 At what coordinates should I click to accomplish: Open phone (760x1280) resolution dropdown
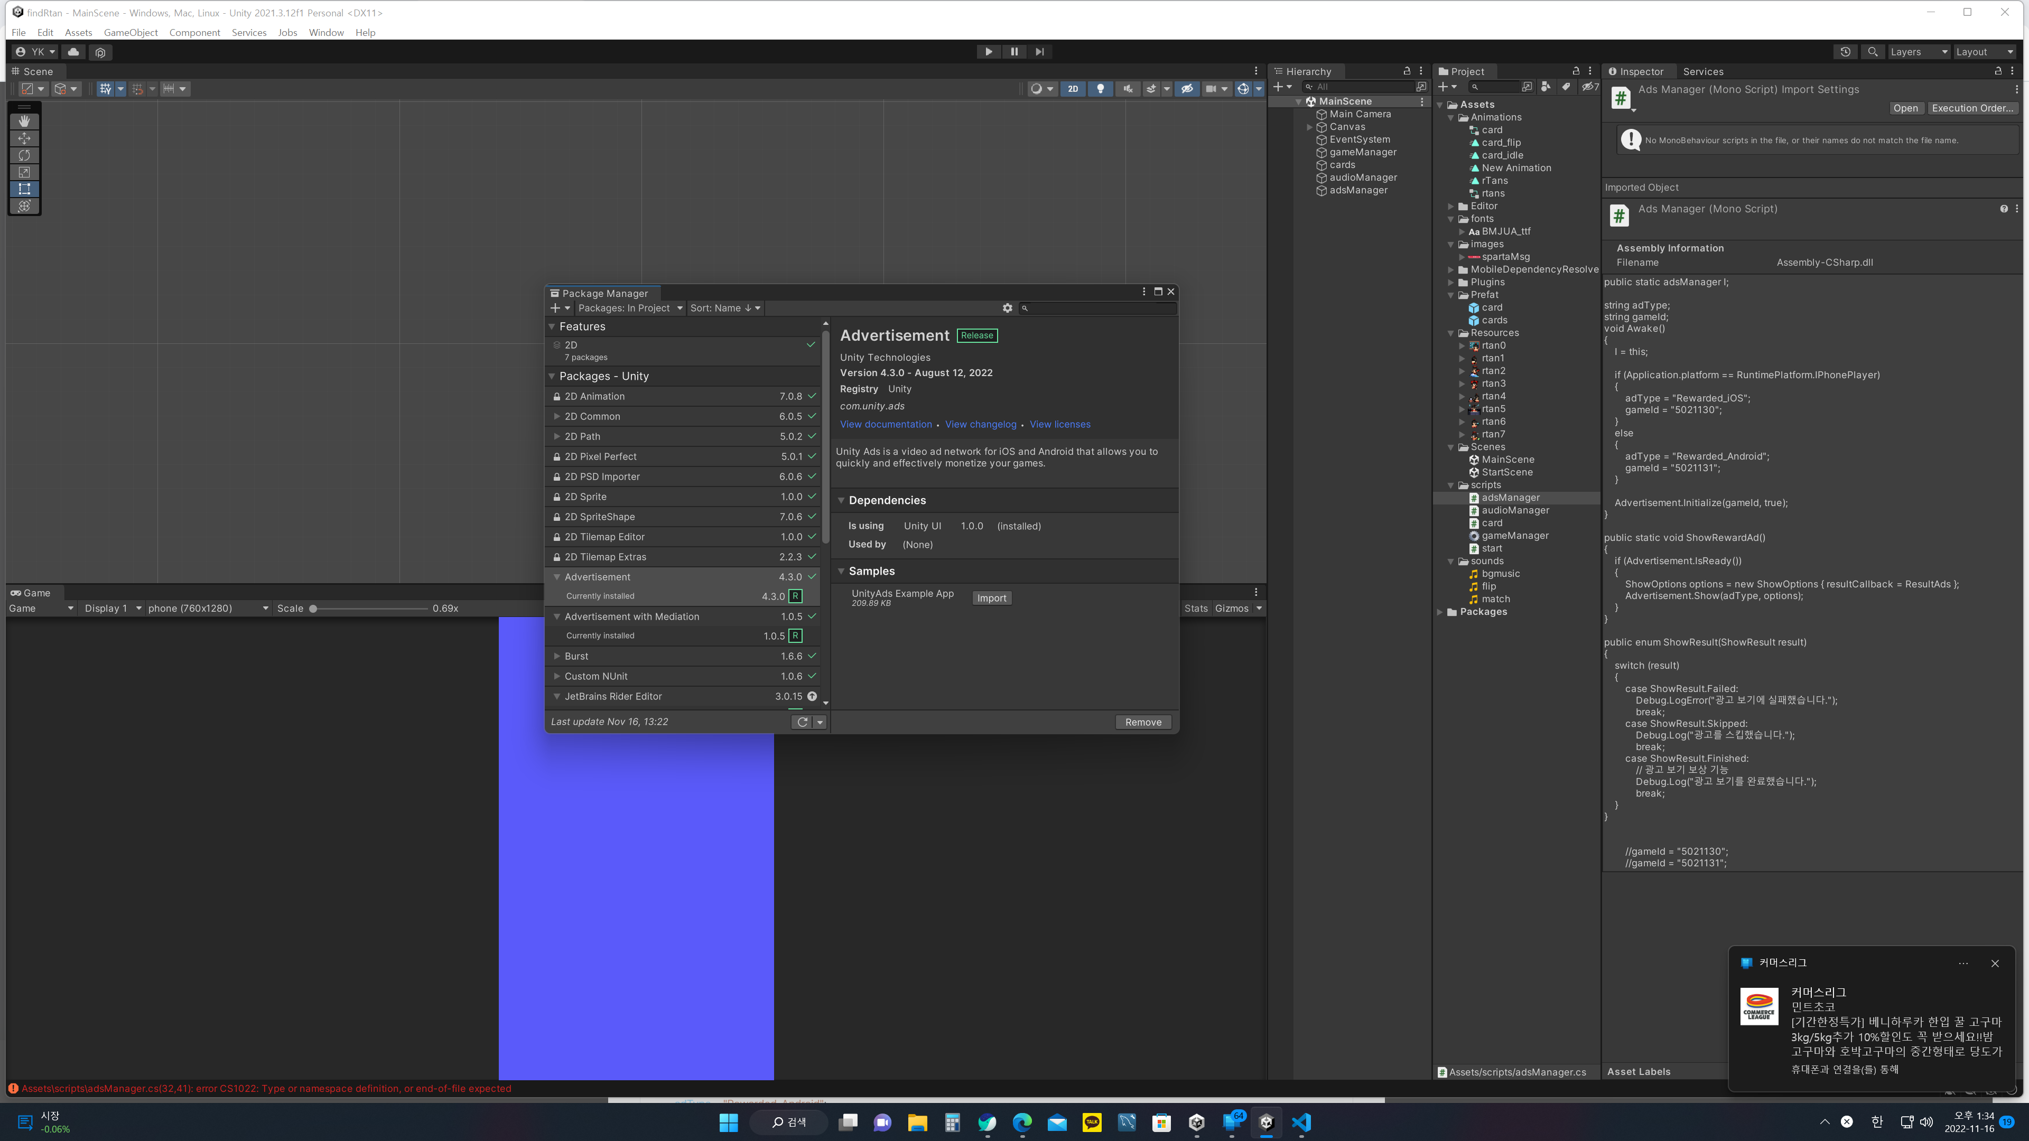pyautogui.click(x=208, y=609)
